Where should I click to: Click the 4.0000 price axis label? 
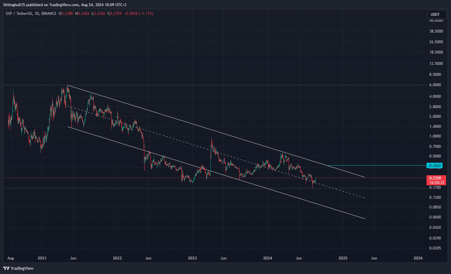(x=436, y=96)
